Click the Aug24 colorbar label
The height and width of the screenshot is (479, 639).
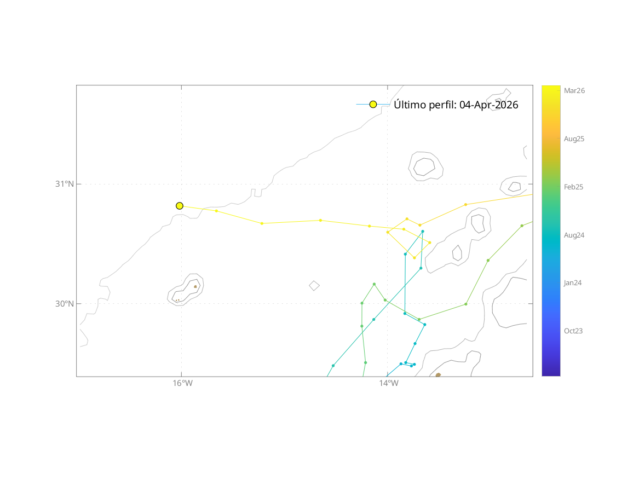tap(574, 235)
